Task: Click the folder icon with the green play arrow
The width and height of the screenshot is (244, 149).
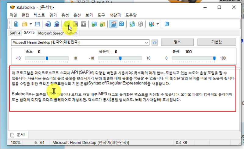Action: click(102, 24)
